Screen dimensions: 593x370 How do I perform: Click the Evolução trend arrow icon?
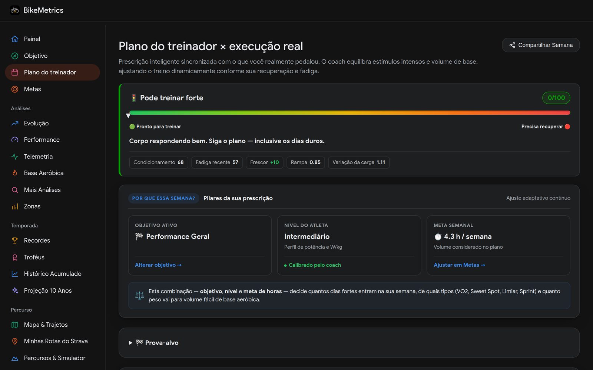tap(15, 123)
